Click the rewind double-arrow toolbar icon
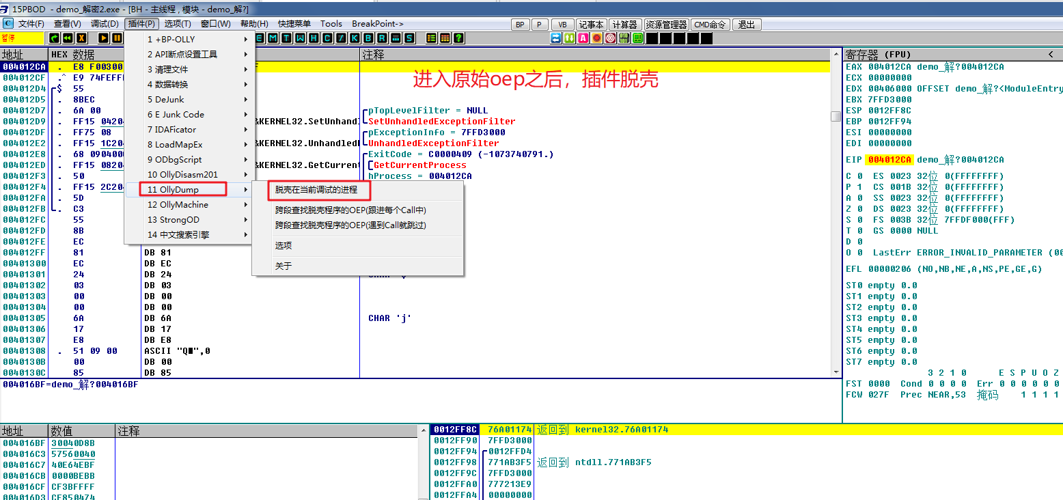 (x=68, y=38)
